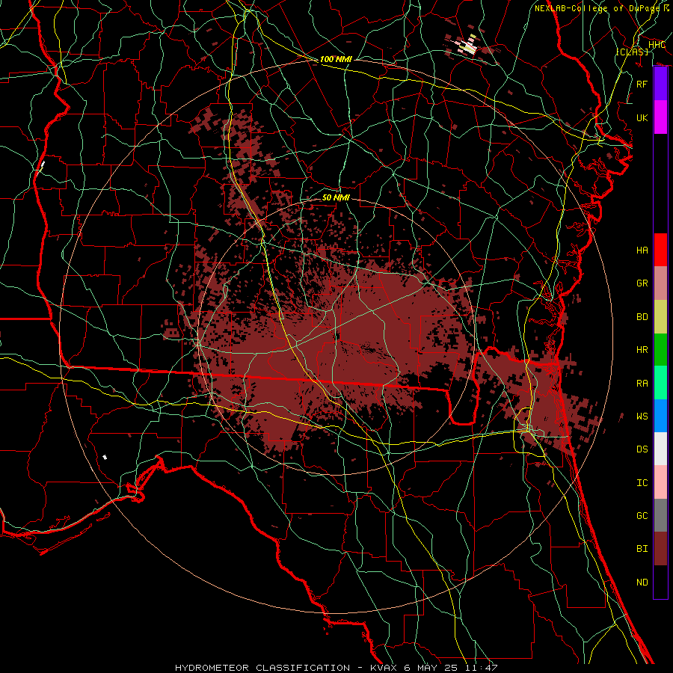Click the RF legend label
The height and width of the screenshot is (673, 673).
642,84
